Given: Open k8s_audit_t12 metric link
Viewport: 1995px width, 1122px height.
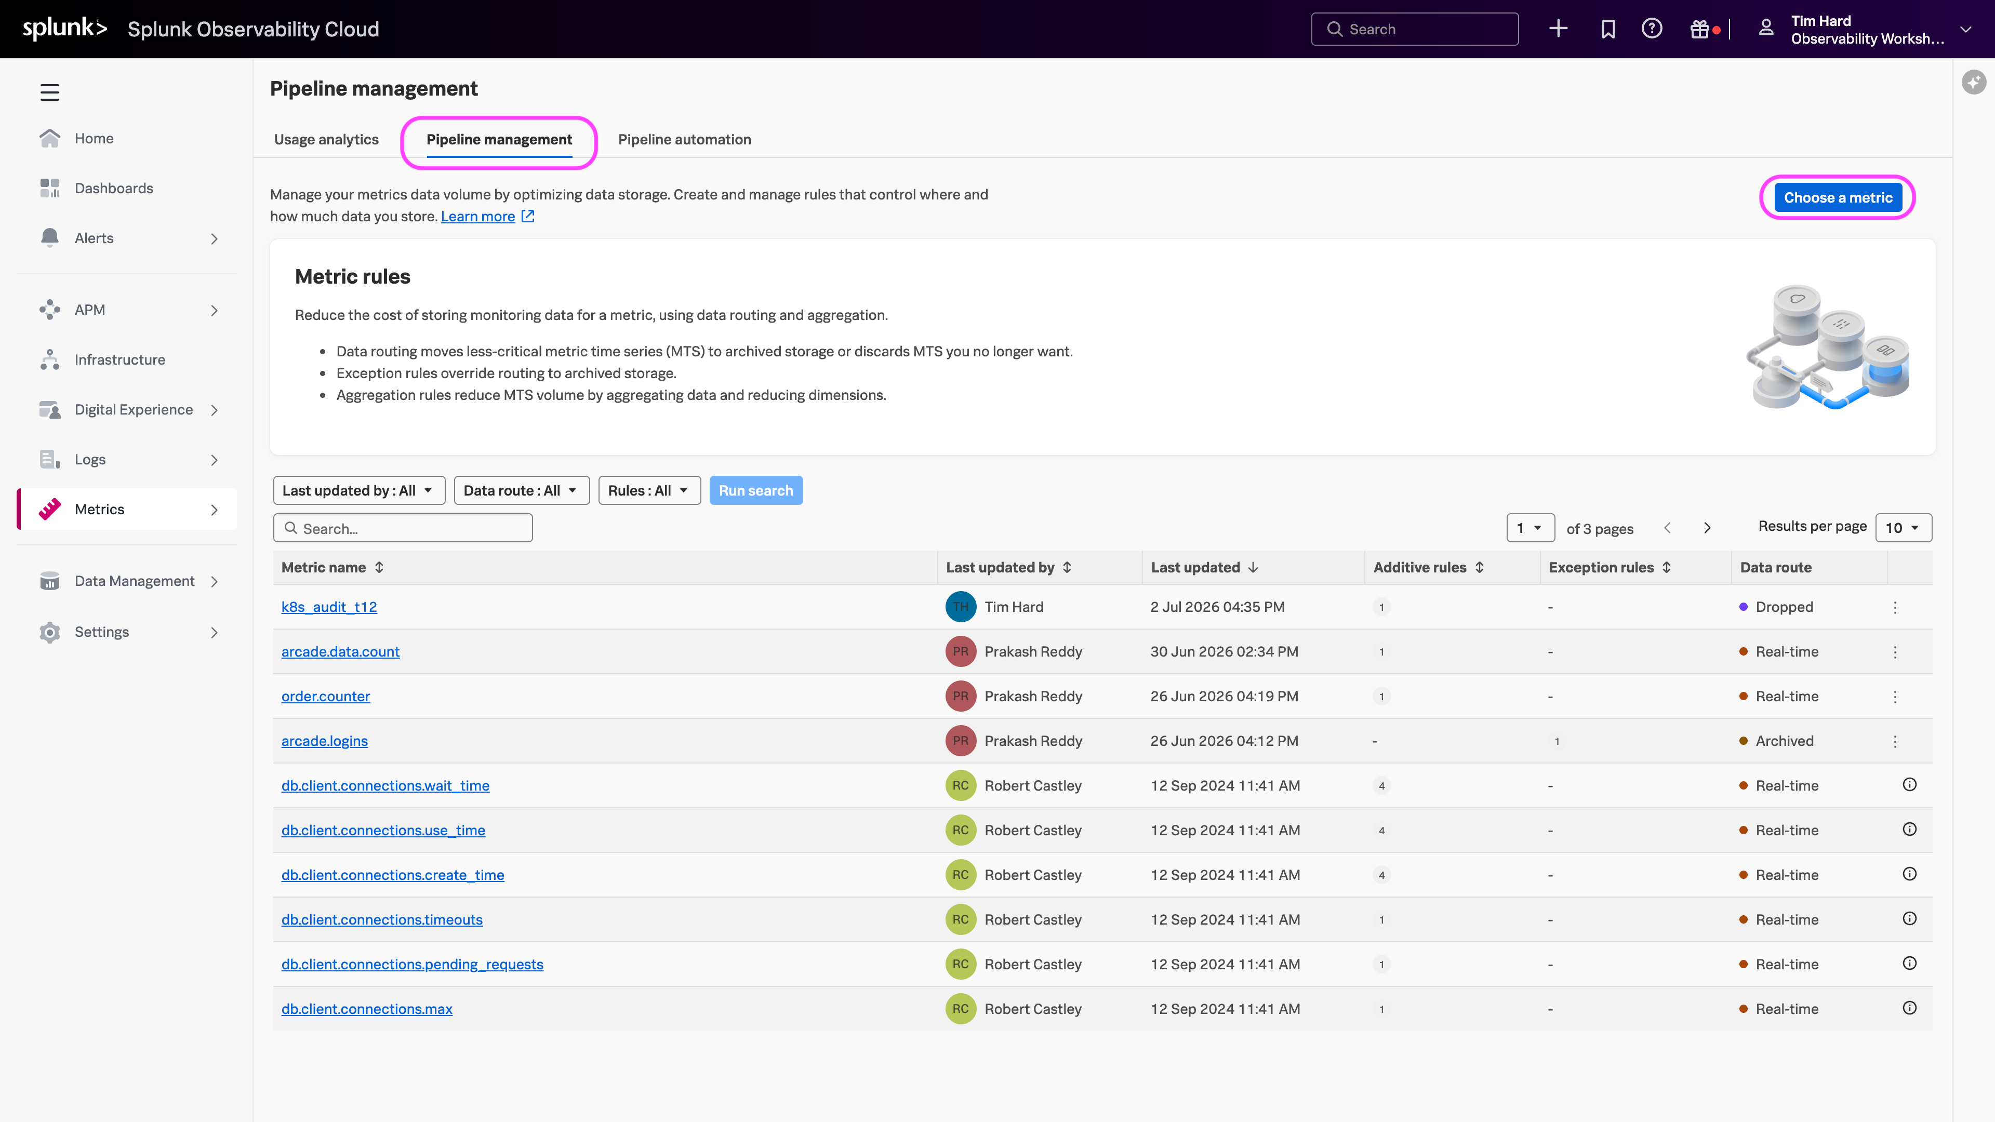Looking at the screenshot, I should coord(329,607).
